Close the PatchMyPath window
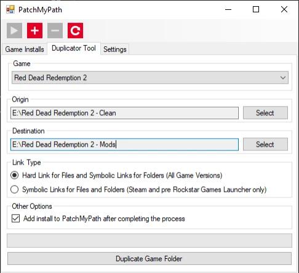299x273 pixels. point(284,9)
